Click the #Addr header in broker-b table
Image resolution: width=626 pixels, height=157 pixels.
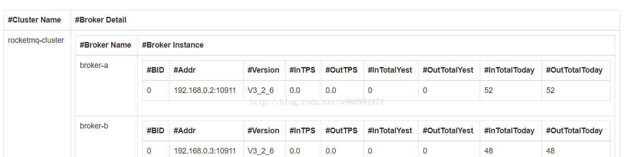tap(185, 131)
